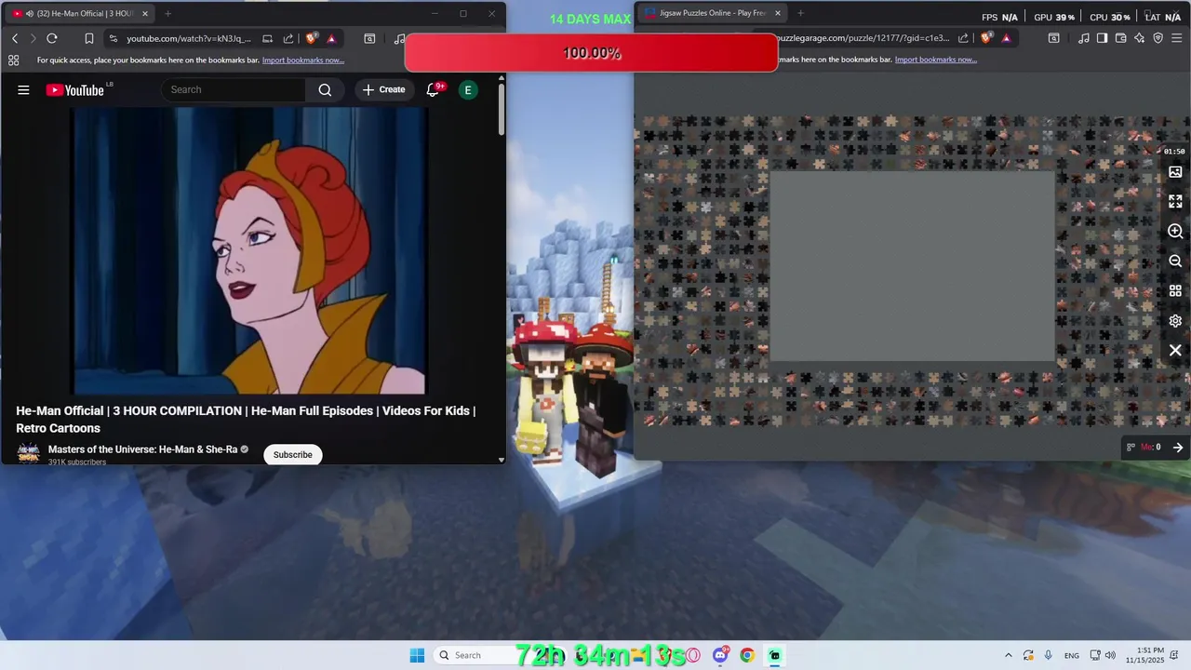Click the red 100.00% progress bar
The width and height of the screenshot is (1191, 670).
[x=591, y=53]
